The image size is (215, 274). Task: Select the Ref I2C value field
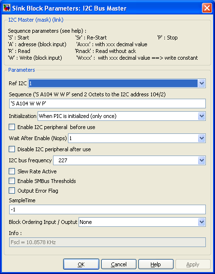(x=113, y=83)
